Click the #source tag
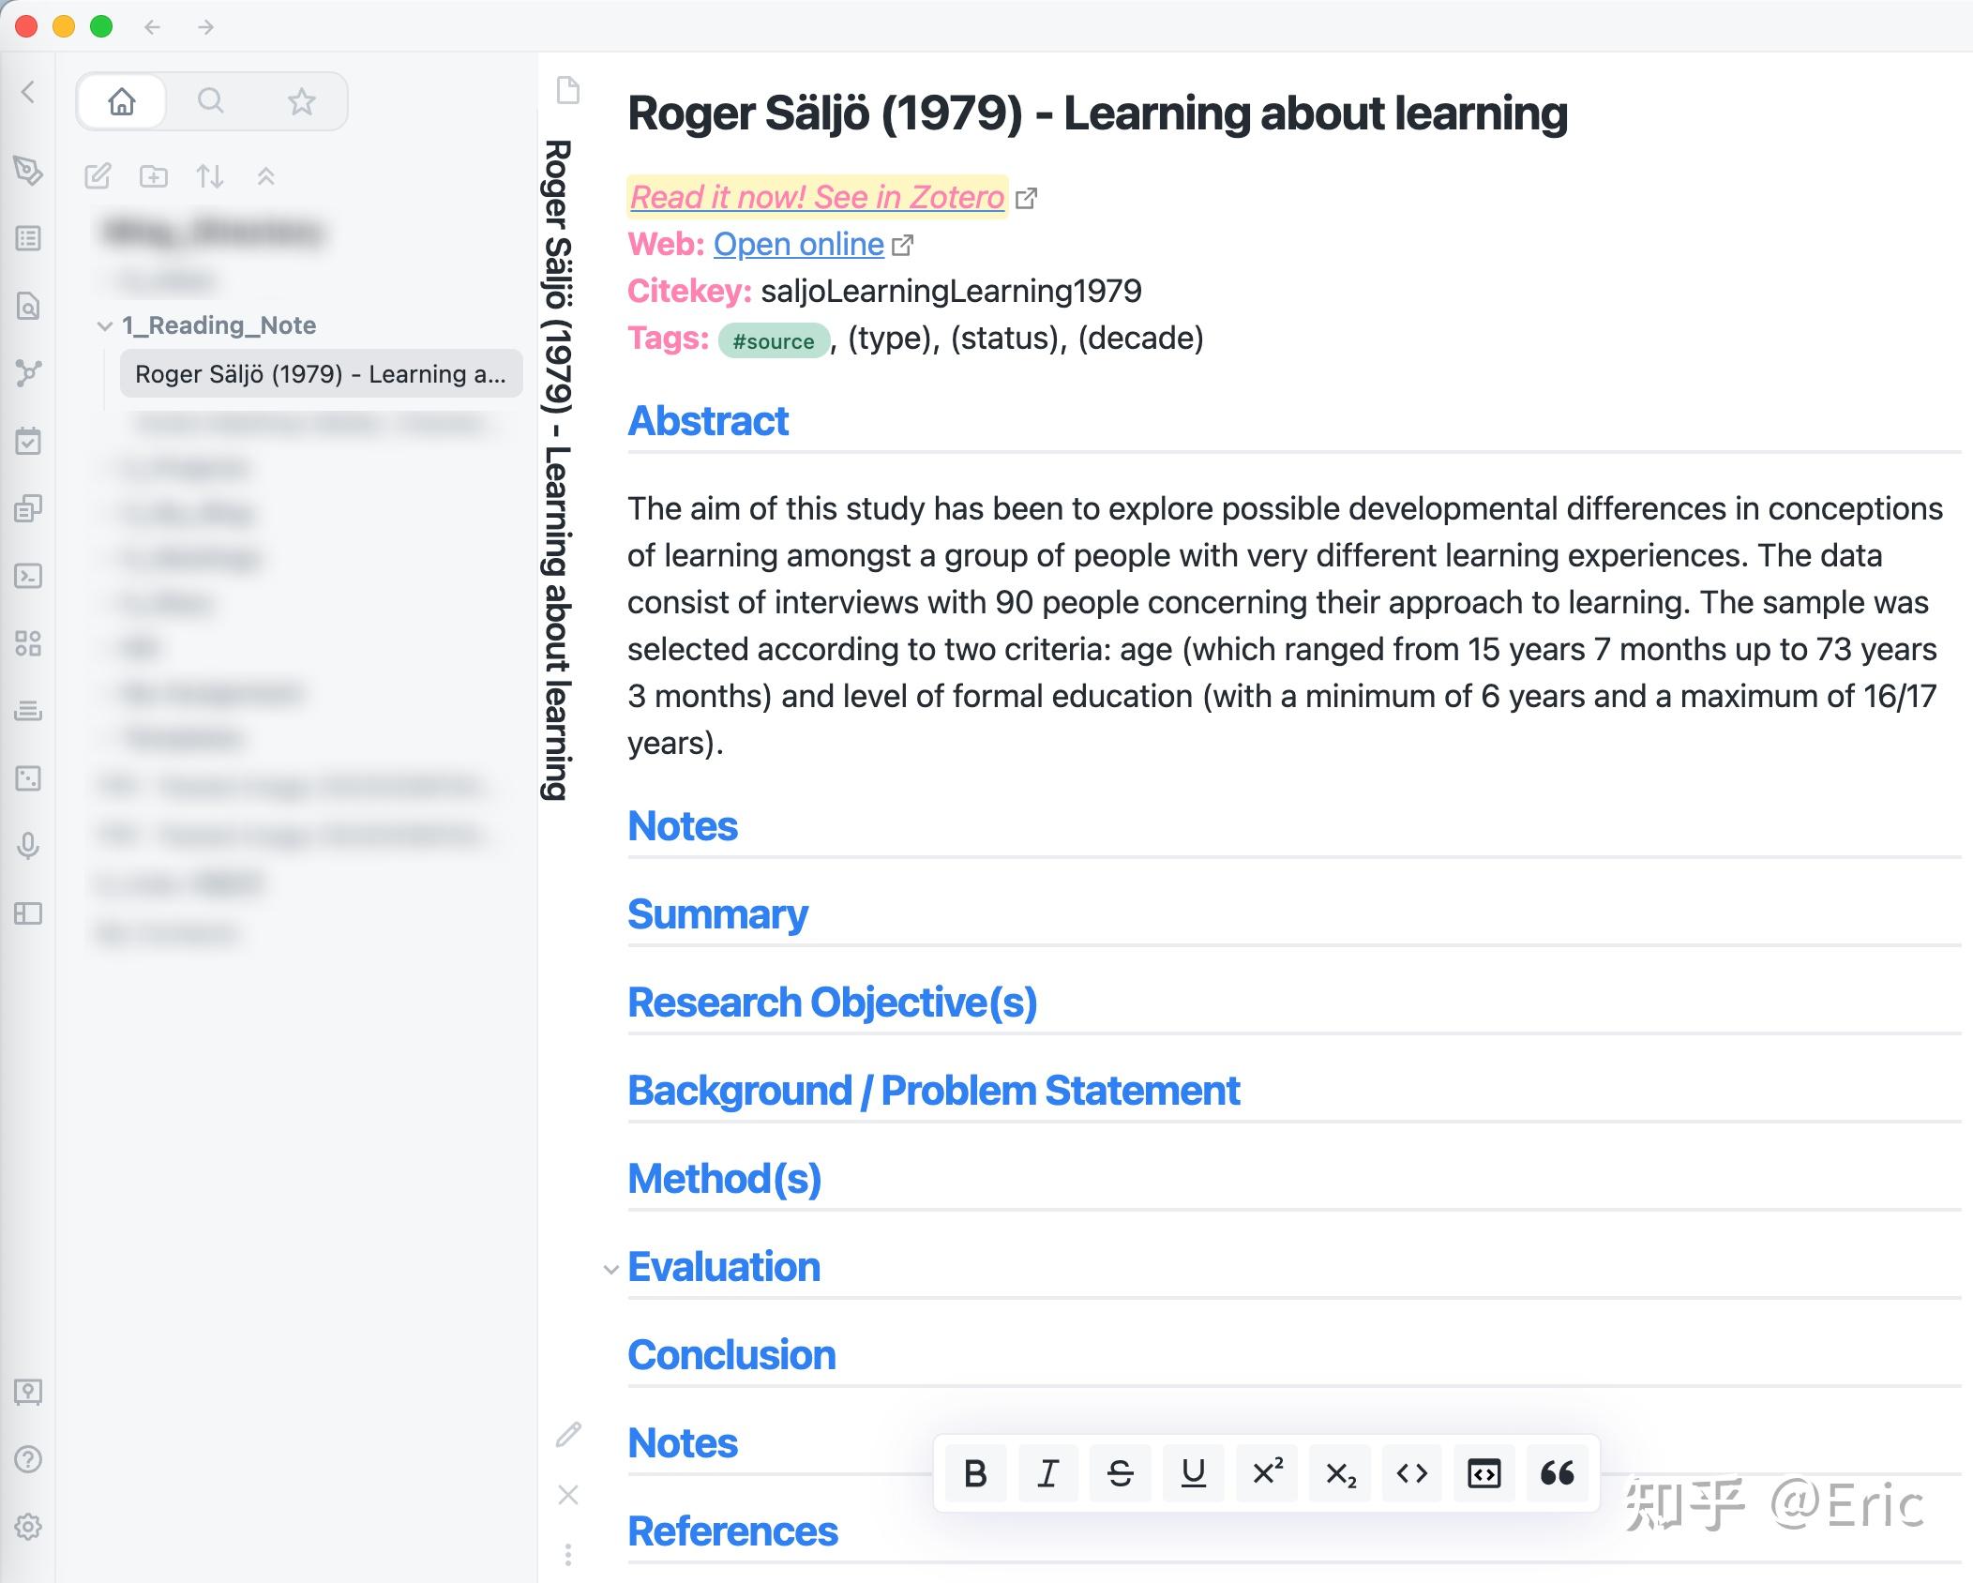 pyautogui.click(x=774, y=340)
